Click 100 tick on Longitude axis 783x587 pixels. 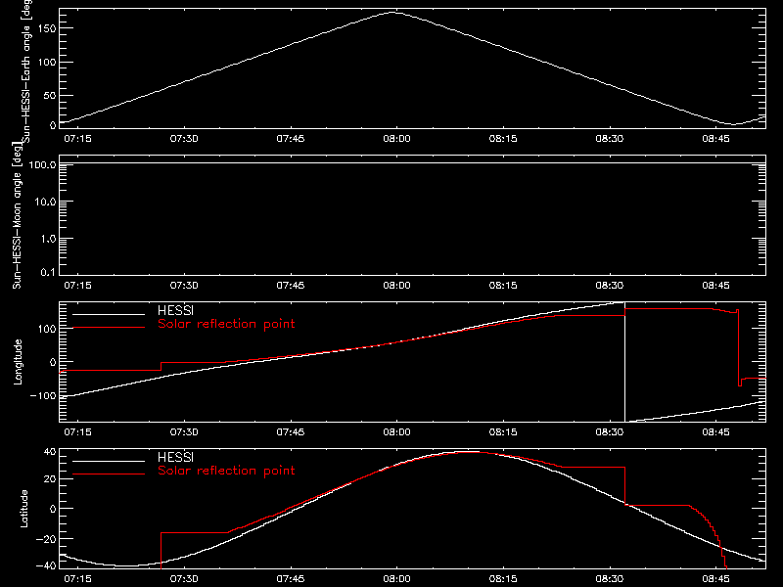click(46, 329)
